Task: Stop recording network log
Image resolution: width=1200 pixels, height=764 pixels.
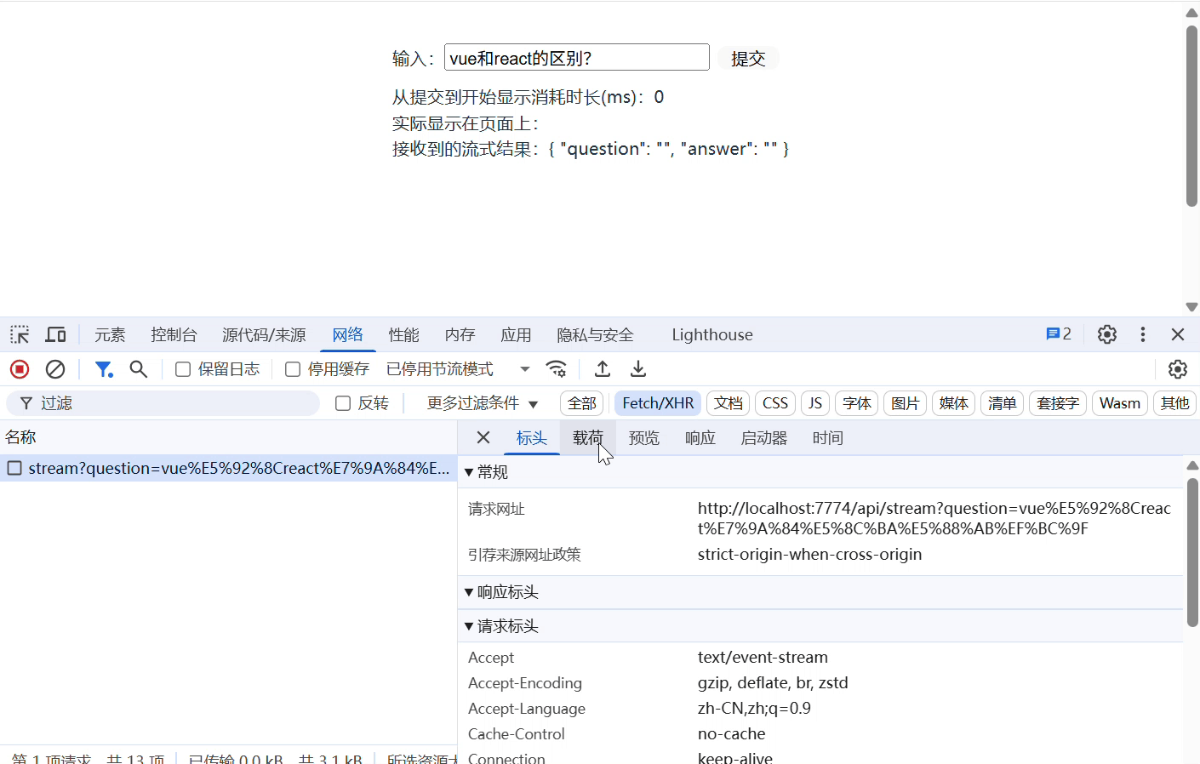Action: click(19, 368)
